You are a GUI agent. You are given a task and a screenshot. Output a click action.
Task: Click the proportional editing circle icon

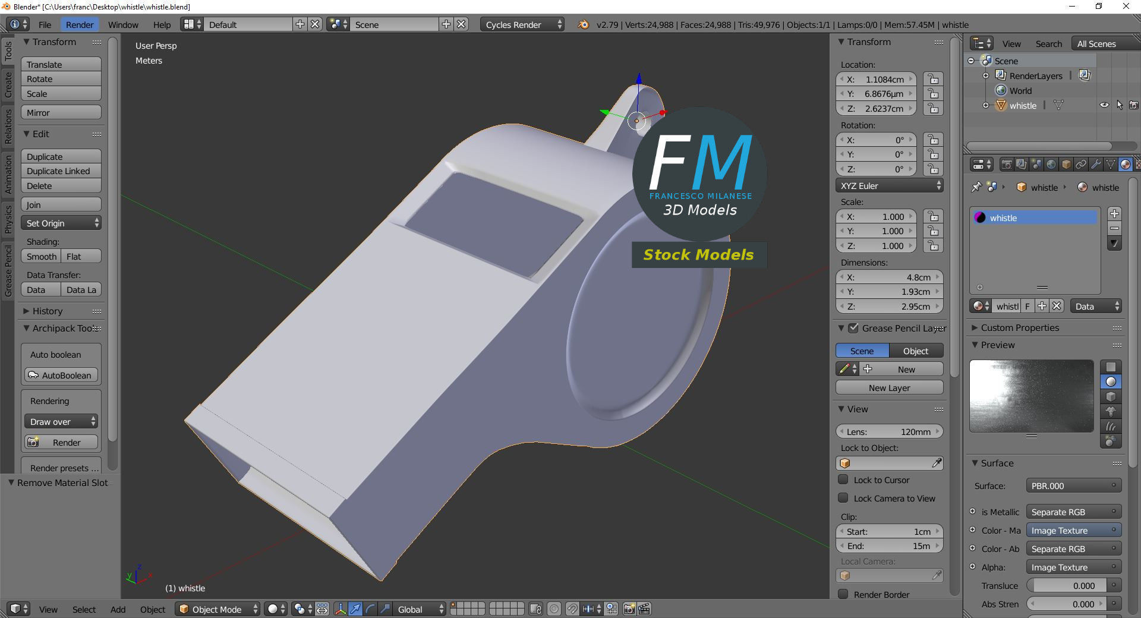pyautogui.click(x=554, y=609)
